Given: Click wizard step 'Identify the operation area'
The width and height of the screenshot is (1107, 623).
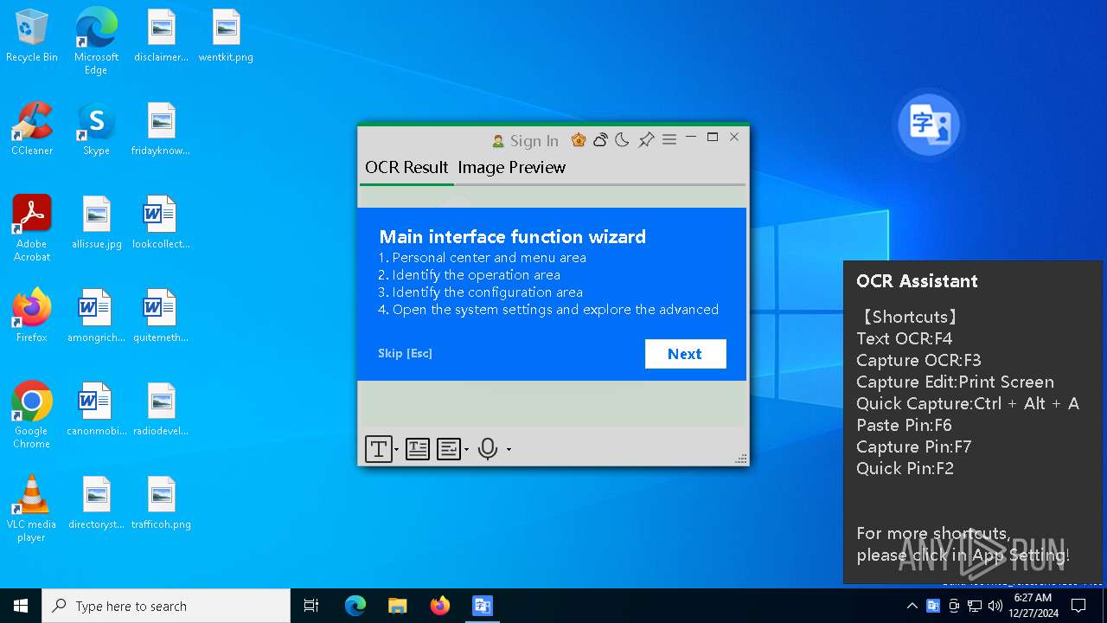Looking at the screenshot, I should click(470, 274).
